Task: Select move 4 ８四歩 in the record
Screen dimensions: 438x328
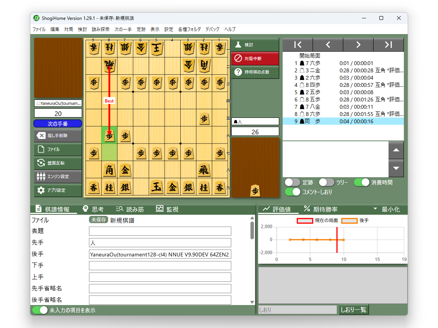Action: tap(343, 85)
